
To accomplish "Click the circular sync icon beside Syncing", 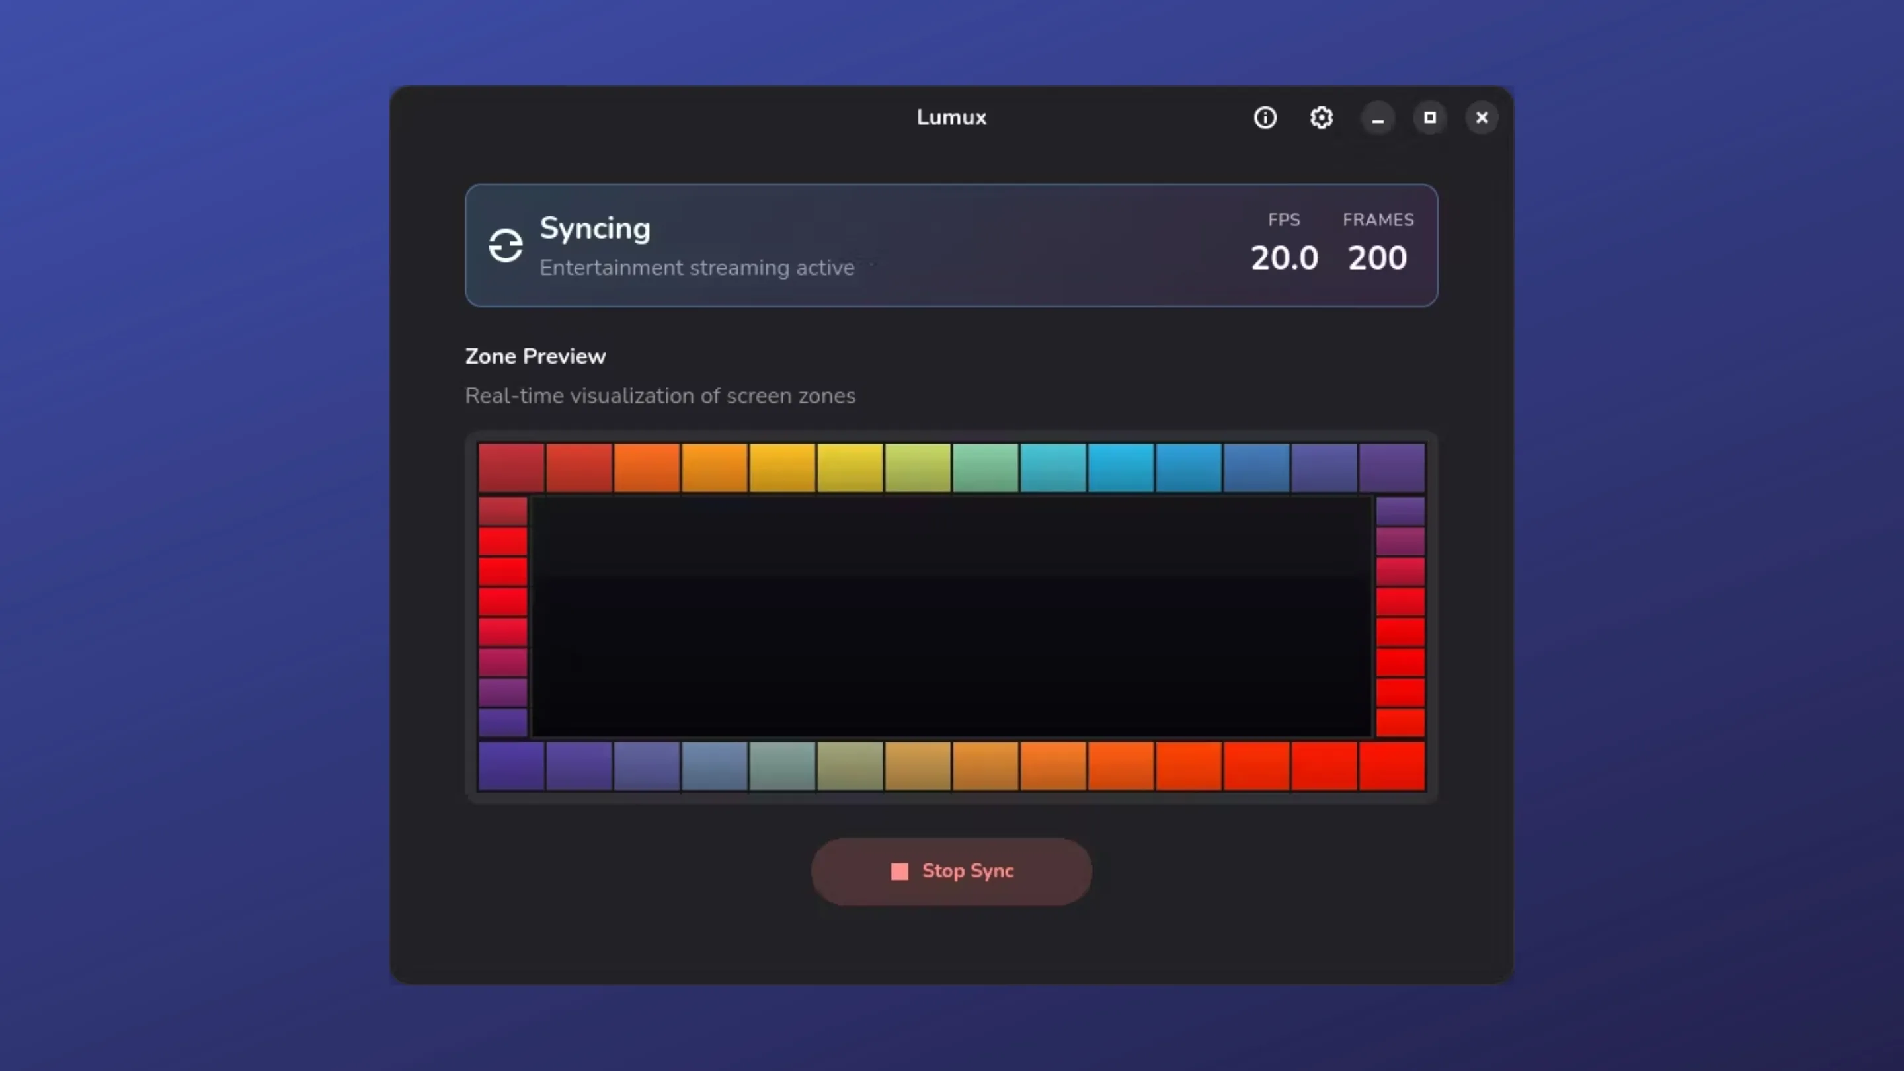I will click(506, 245).
